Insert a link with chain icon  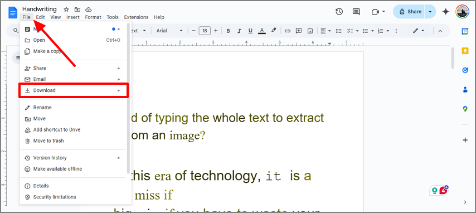[x=287, y=31]
